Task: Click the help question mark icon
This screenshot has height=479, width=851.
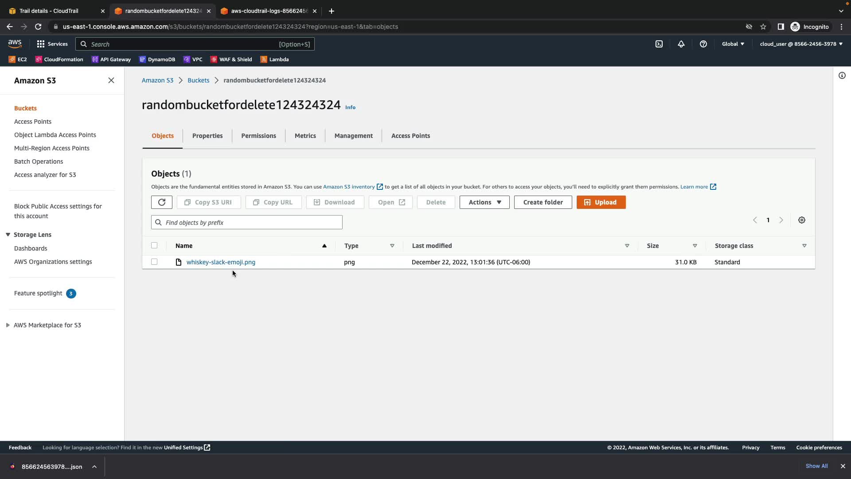Action: (703, 44)
